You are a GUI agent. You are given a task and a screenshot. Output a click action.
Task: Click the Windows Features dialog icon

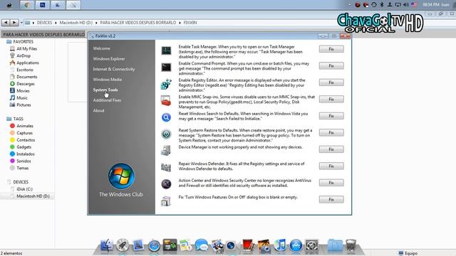point(166,201)
